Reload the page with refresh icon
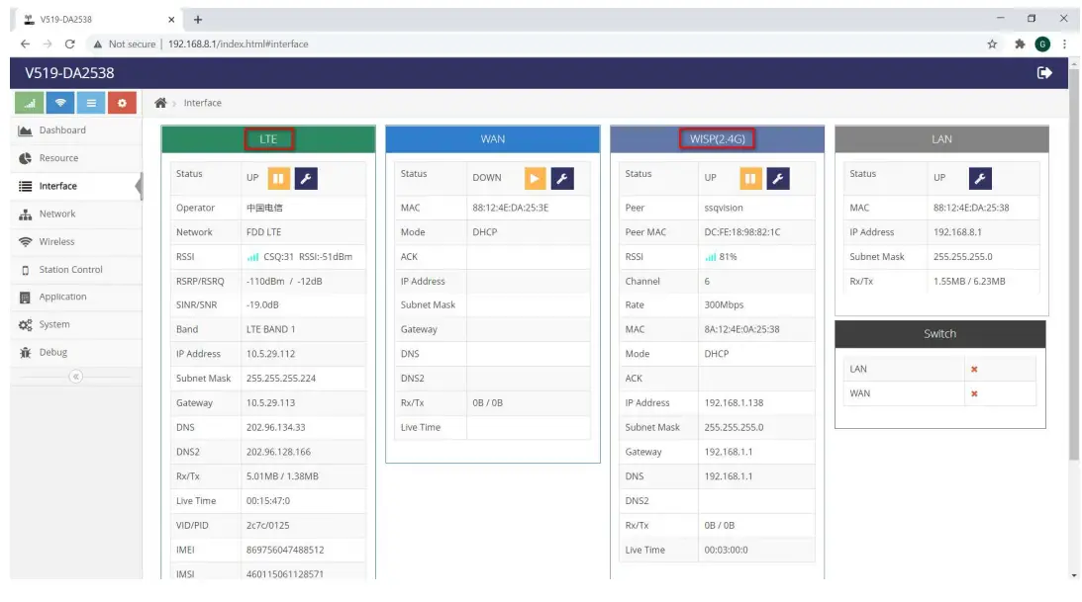 click(x=69, y=44)
